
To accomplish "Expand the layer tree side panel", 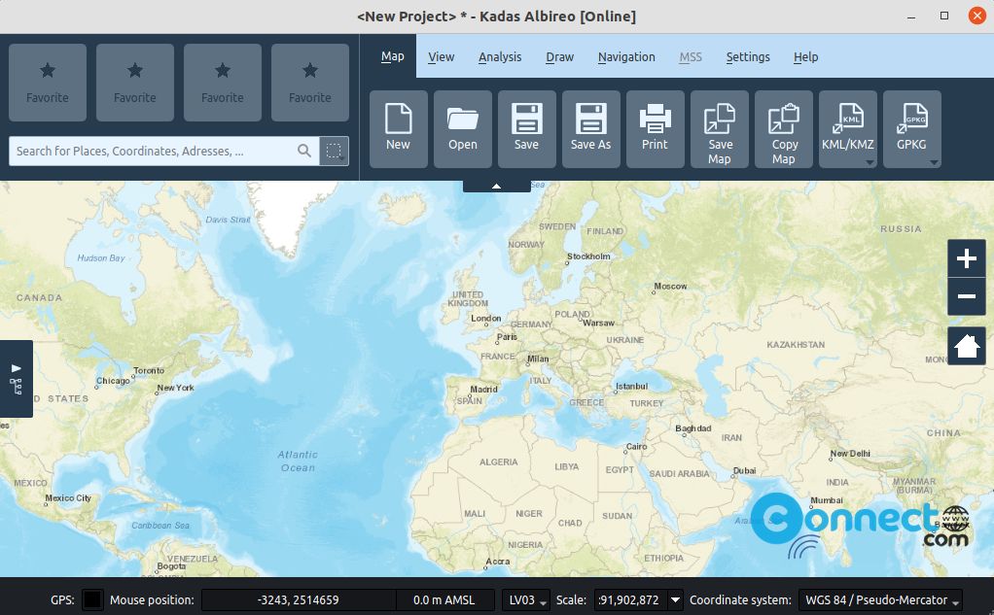I will click(x=16, y=379).
